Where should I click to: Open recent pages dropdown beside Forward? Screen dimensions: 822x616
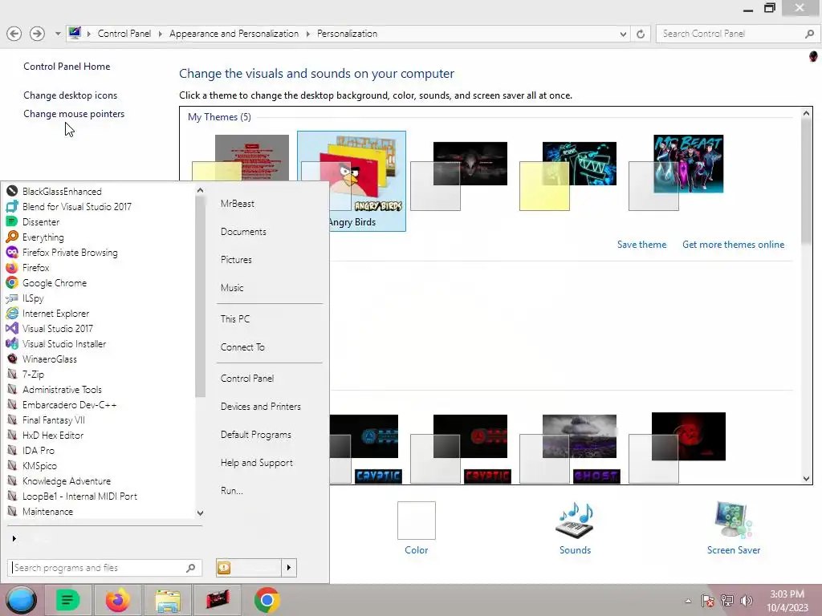(57, 34)
